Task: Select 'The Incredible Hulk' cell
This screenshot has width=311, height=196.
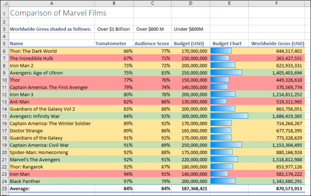Action: [51, 58]
